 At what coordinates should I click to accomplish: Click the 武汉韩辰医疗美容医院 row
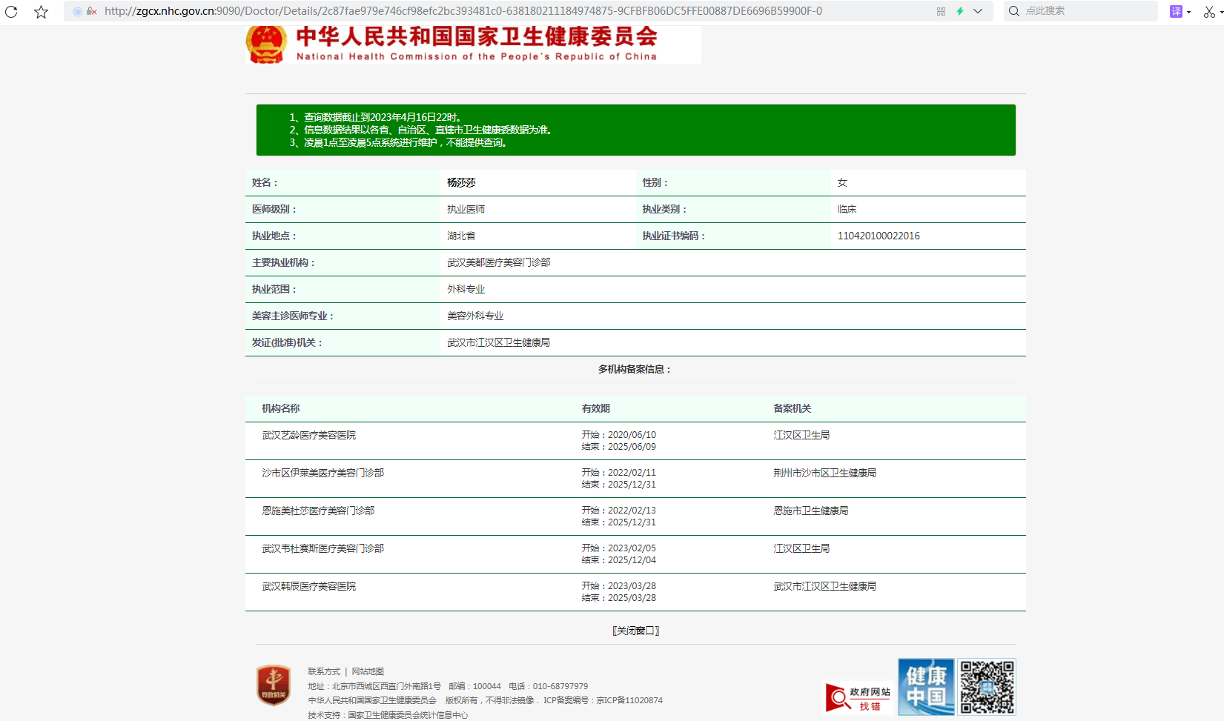tap(635, 592)
